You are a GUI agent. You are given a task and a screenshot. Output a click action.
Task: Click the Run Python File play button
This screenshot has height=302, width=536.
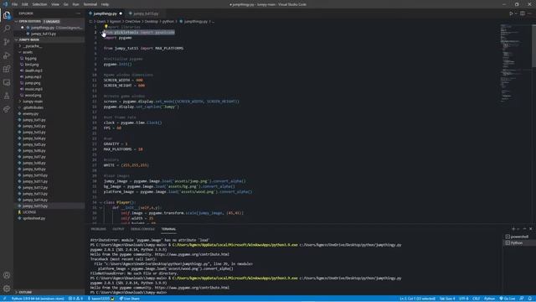tap(512, 13)
